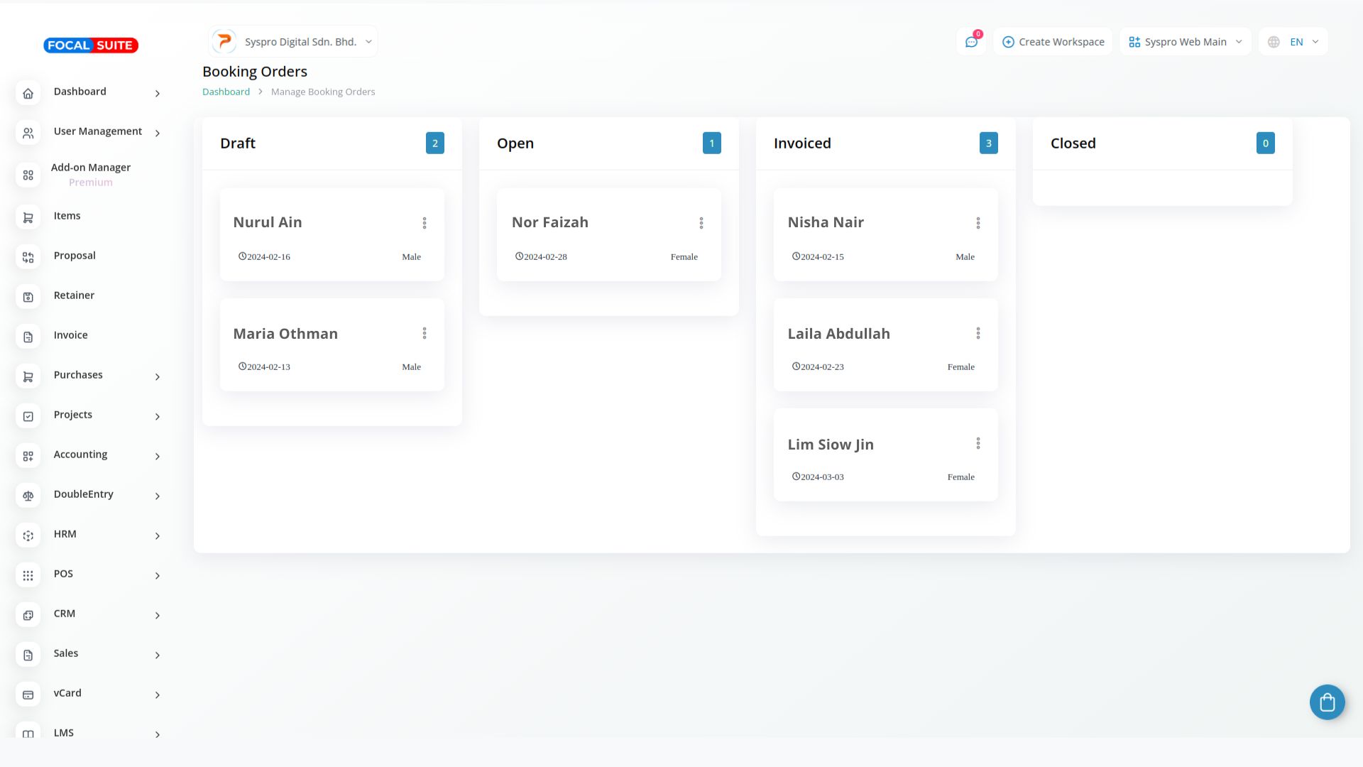The image size is (1363, 767).
Task: Click the Proposal sidebar icon
Action: pos(28,257)
